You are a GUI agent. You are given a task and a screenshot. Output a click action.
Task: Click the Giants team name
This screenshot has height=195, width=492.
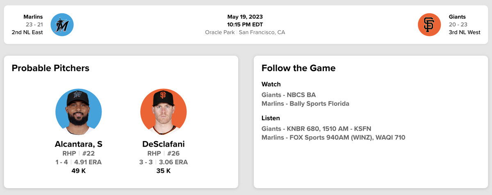[x=457, y=17]
